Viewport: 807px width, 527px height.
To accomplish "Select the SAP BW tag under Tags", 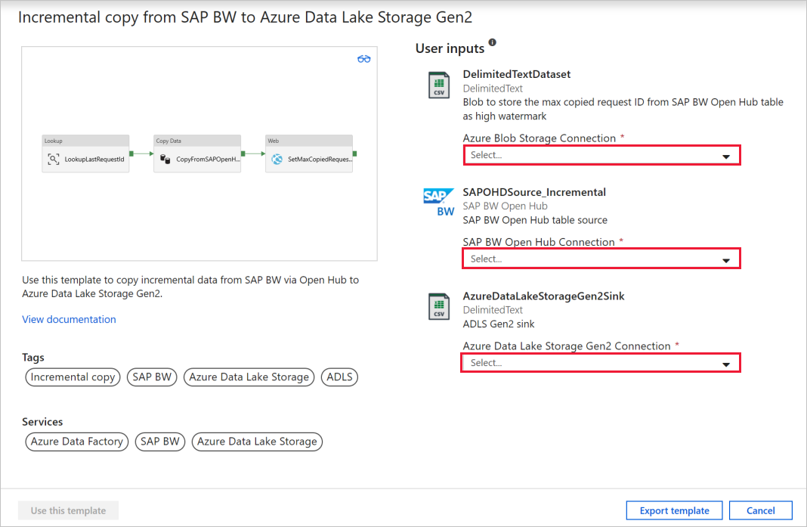I will click(x=152, y=377).
